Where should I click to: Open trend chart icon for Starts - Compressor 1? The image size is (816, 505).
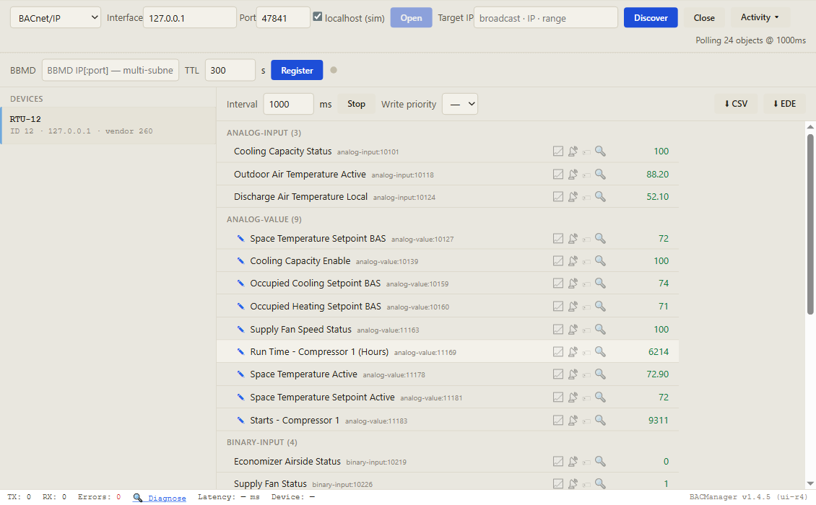coord(558,420)
